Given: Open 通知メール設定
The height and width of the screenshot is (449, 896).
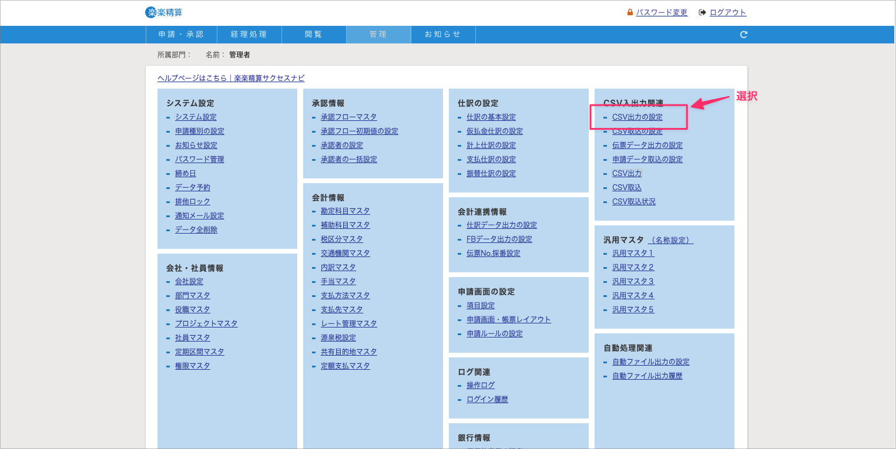Looking at the screenshot, I should point(200,216).
